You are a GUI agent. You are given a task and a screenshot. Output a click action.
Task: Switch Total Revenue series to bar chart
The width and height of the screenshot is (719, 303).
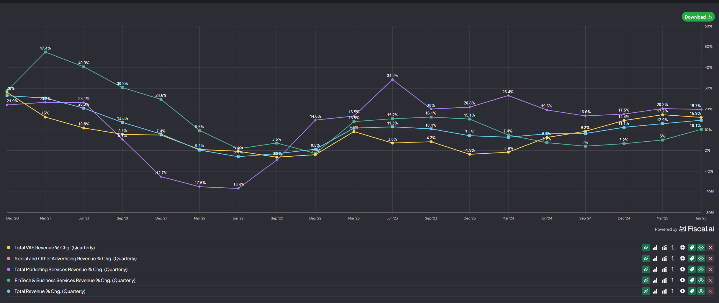tap(655, 291)
